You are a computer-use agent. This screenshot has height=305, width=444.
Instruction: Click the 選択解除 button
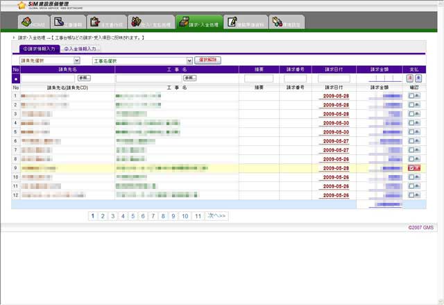(207, 60)
